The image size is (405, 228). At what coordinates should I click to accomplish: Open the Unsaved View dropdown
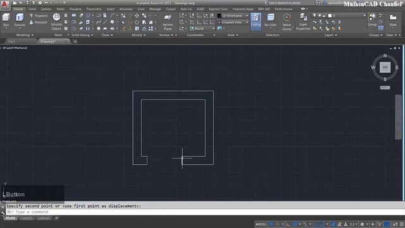click(233, 22)
